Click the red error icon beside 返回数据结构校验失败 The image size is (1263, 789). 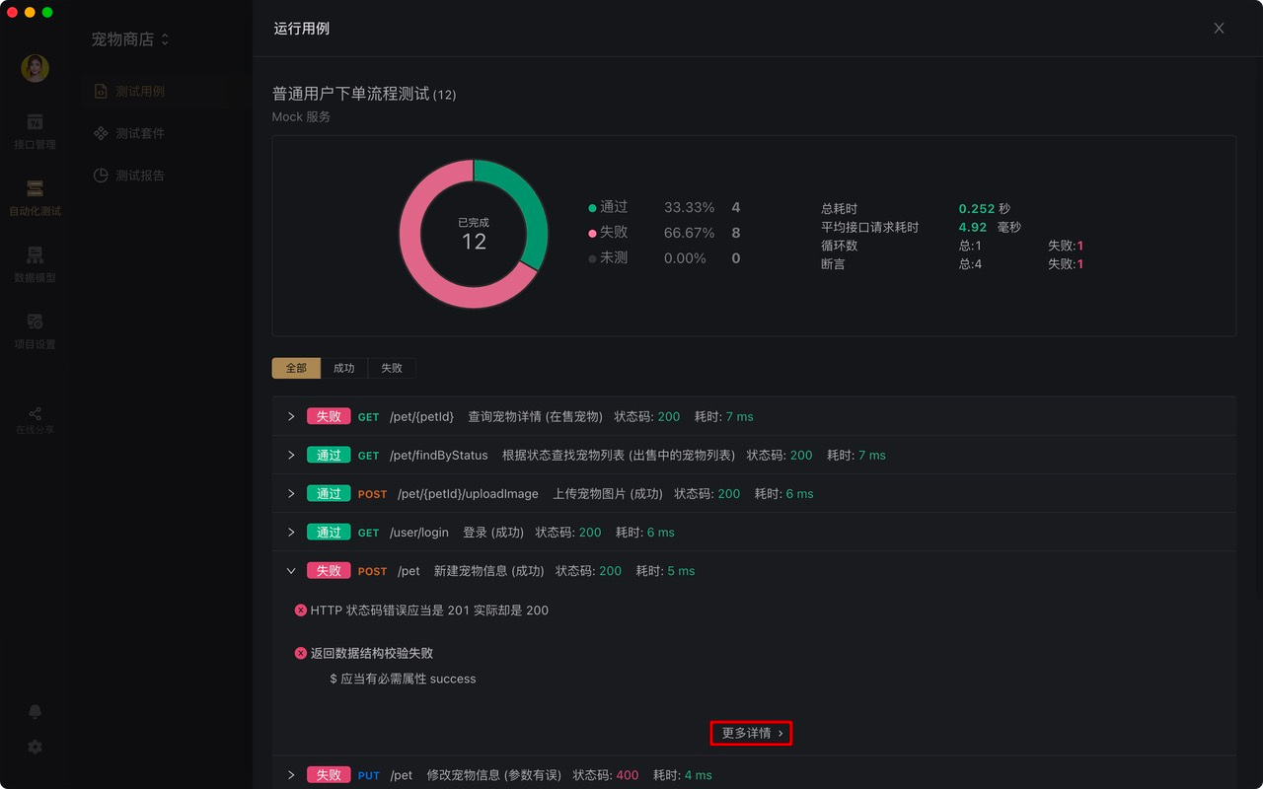pyautogui.click(x=301, y=653)
